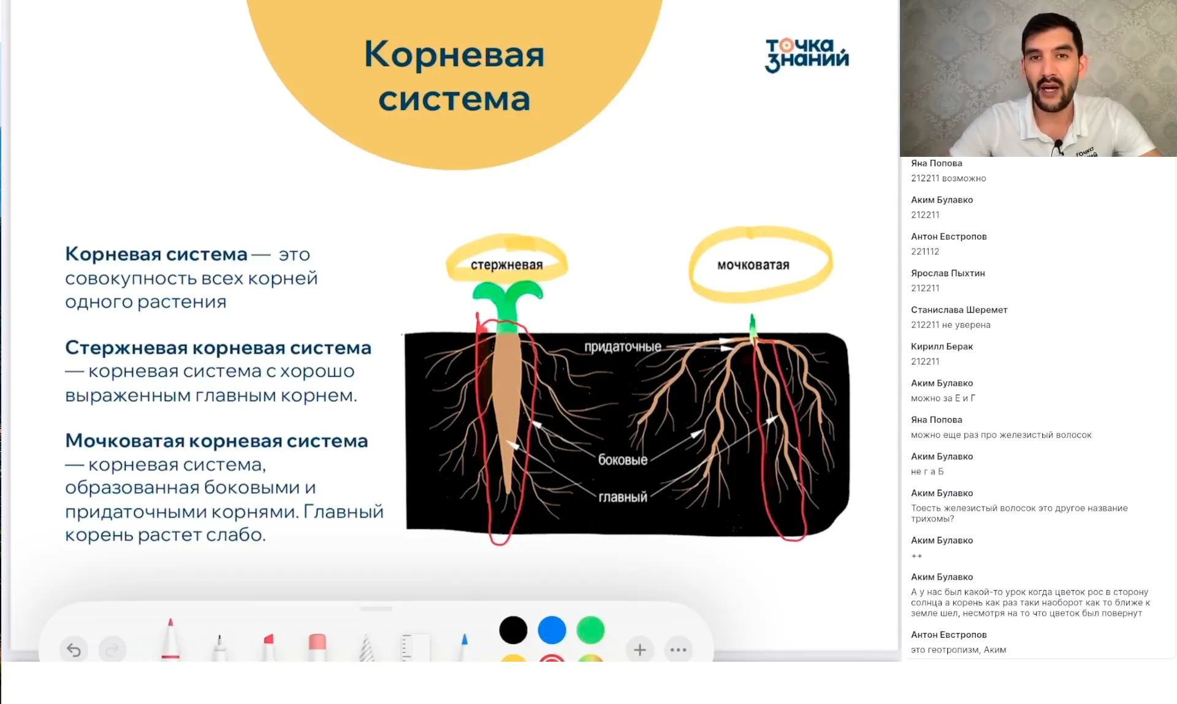Viewport: 1177px width, 704px height.
Task: Select the black color swatch
Action: pyautogui.click(x=513, y=629)
